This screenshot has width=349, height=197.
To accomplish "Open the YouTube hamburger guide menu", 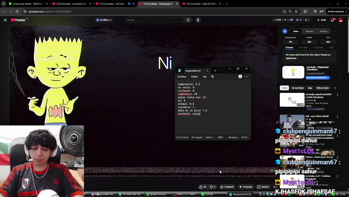I will [x=5, y=20].
